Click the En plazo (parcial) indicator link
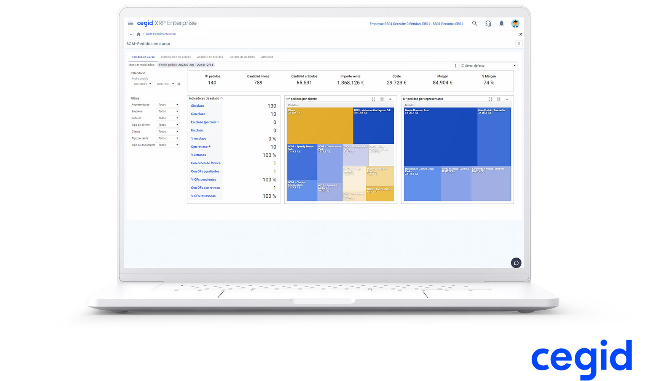 pyautogui.click(x=204, y=122)
